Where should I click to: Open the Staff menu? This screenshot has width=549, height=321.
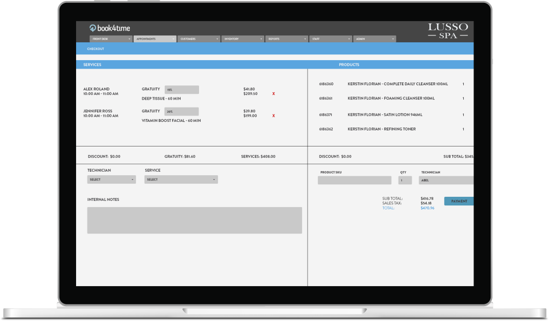tap(331, 39)
